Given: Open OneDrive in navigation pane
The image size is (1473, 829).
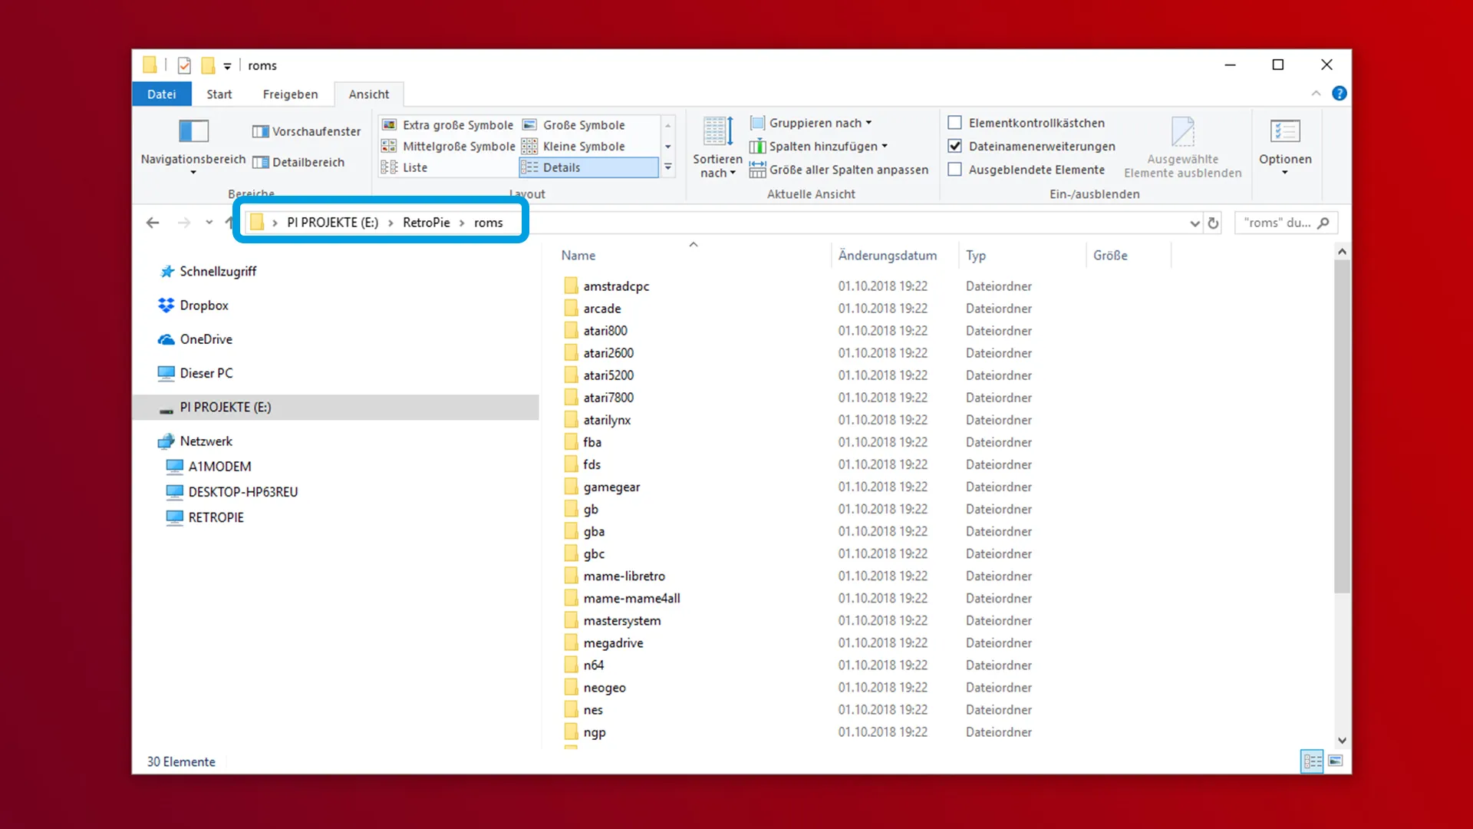Looking at the screenshot, I should pos(206,339).
